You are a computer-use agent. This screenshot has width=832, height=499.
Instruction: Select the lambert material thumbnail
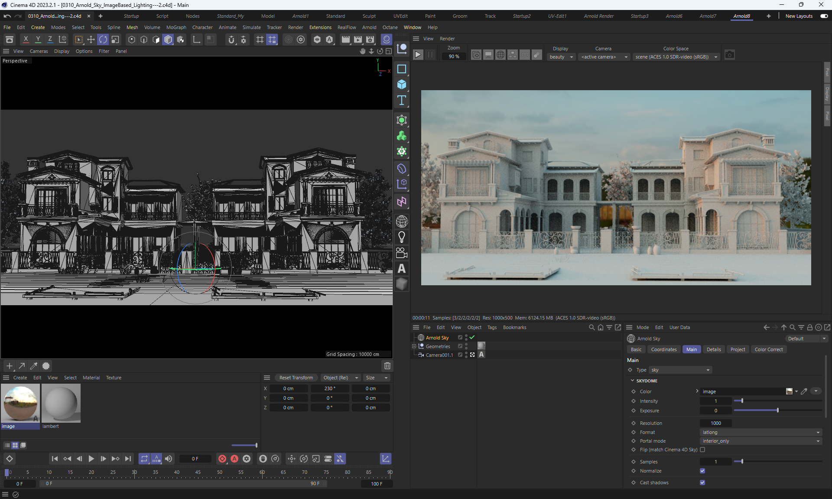[61, 404]
